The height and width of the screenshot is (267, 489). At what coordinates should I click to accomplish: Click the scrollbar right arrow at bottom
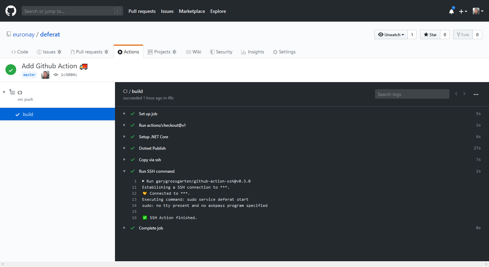click(486, 264)
